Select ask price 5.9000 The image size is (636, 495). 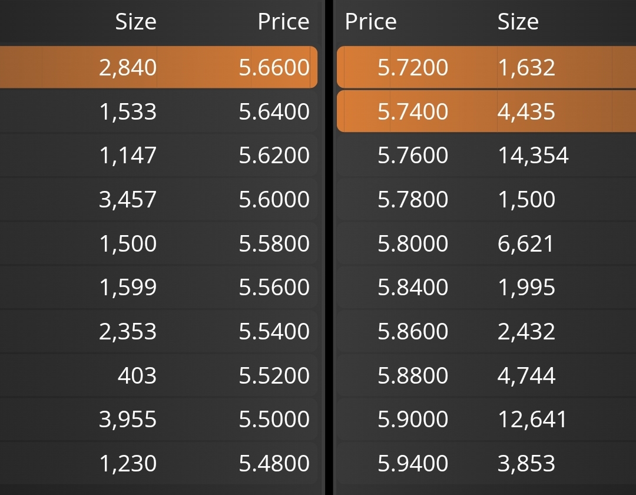[413, 420]
